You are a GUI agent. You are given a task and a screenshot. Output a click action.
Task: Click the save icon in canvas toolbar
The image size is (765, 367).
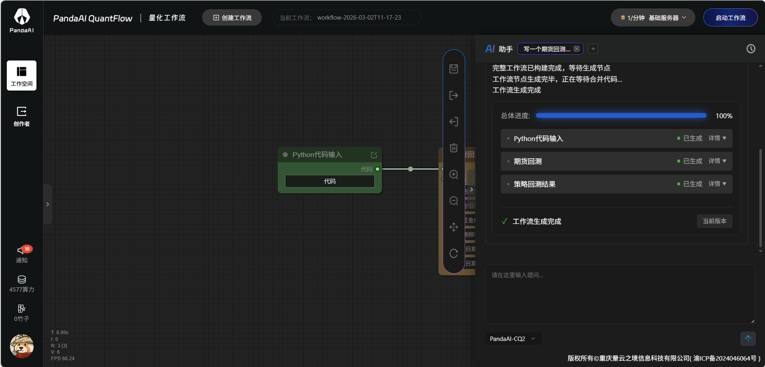[454, 69]
